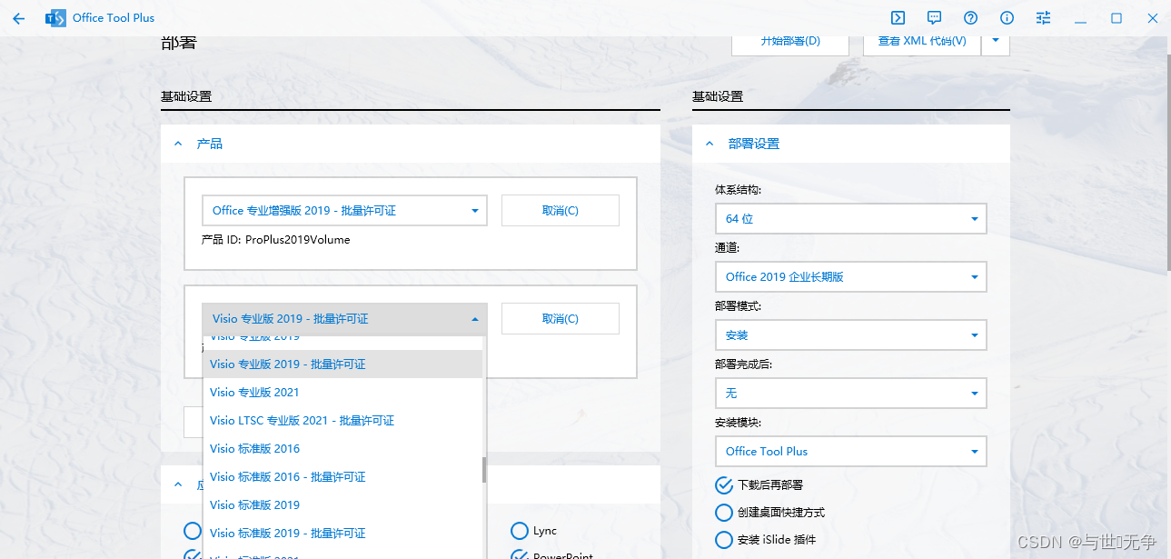Open the 通道 Office 2019 企业长期版 dropdown
This screenshot has width=1171, height=559.
pyautogui.click(x=850, y=277)
